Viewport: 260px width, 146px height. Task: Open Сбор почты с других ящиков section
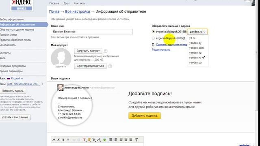tap(17, 30)
